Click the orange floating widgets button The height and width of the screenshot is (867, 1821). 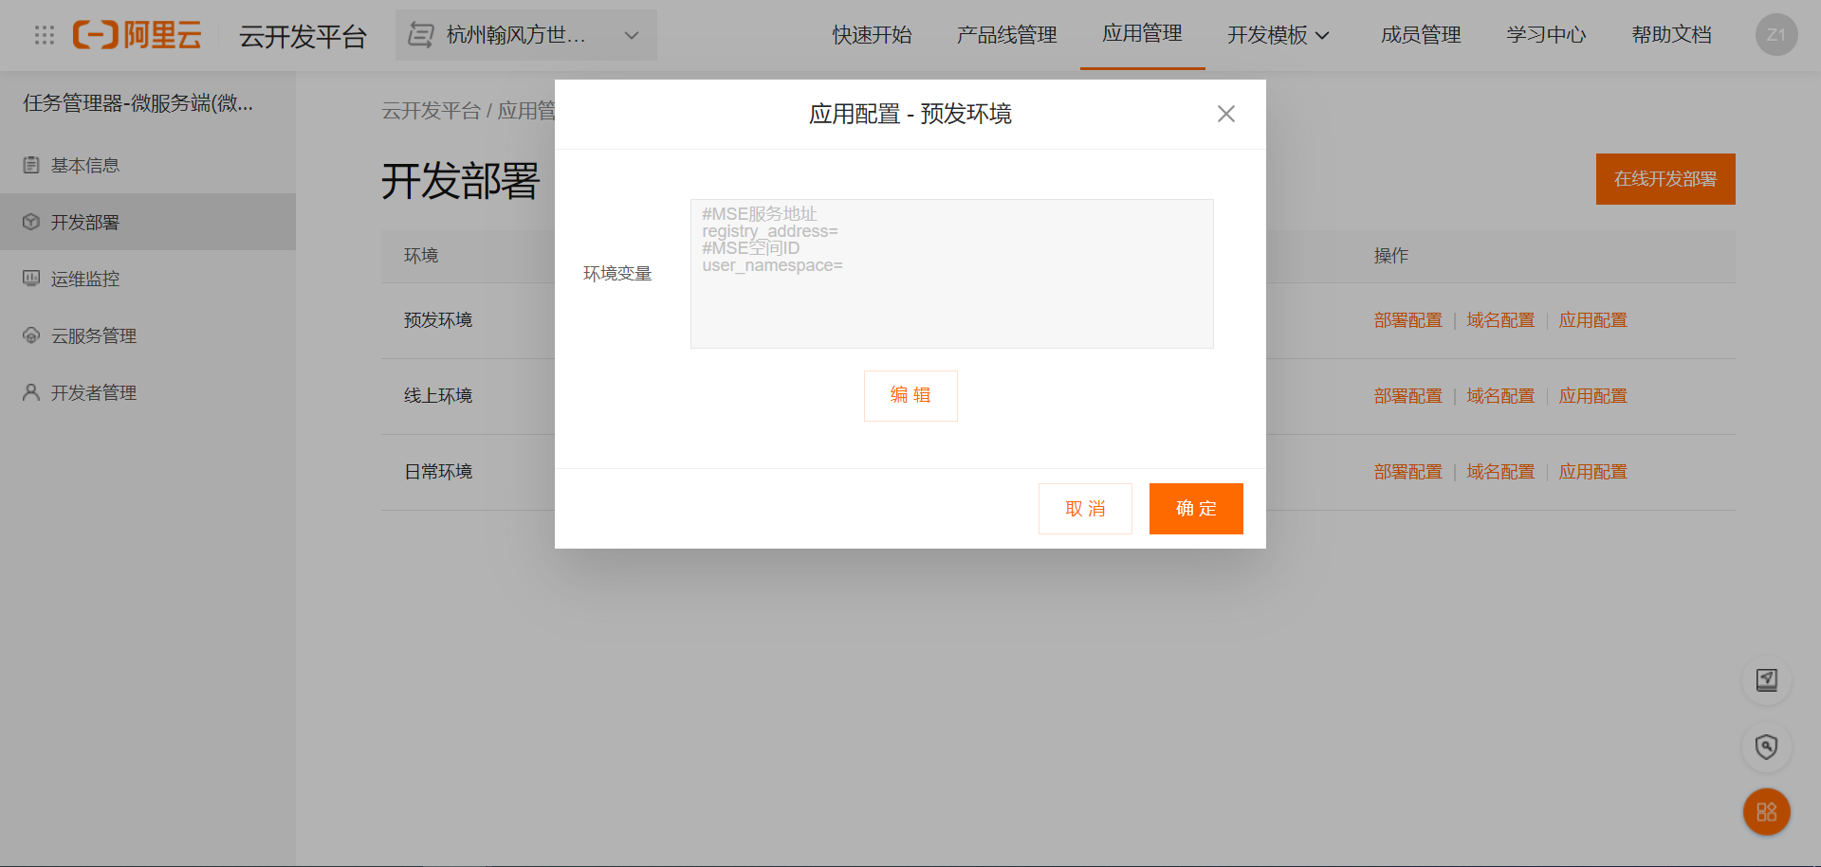[x=1766, y=812]
